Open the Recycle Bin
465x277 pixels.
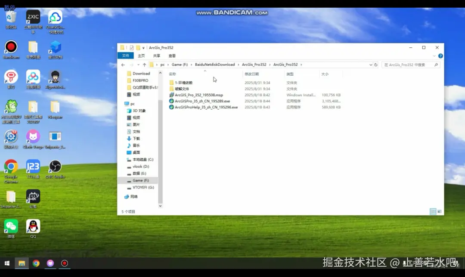pyautogui.click(x=10, y=16)
